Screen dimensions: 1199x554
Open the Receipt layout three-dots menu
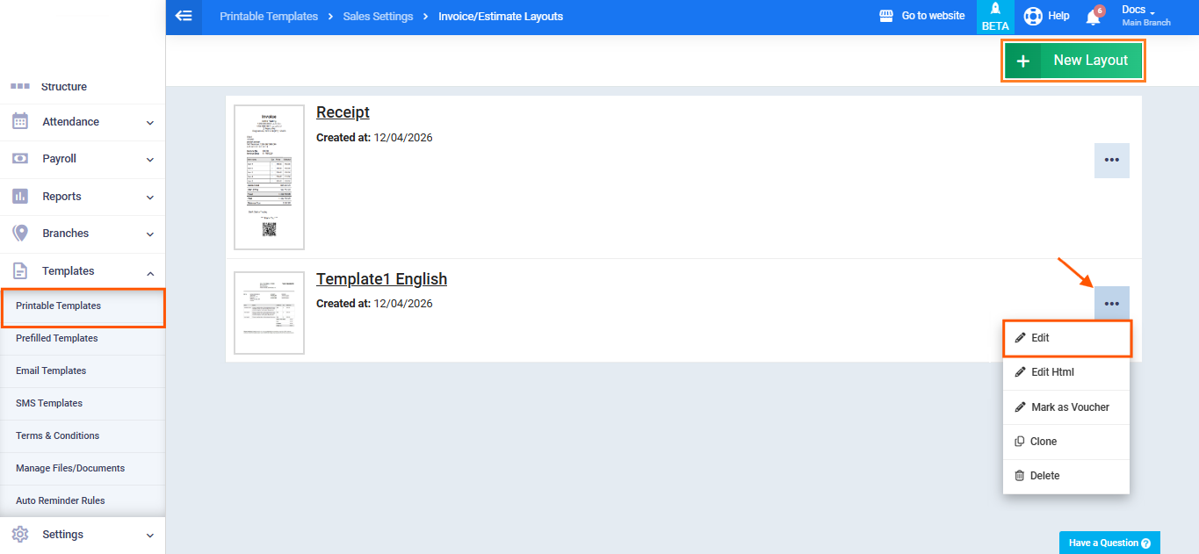(1111, 161)
